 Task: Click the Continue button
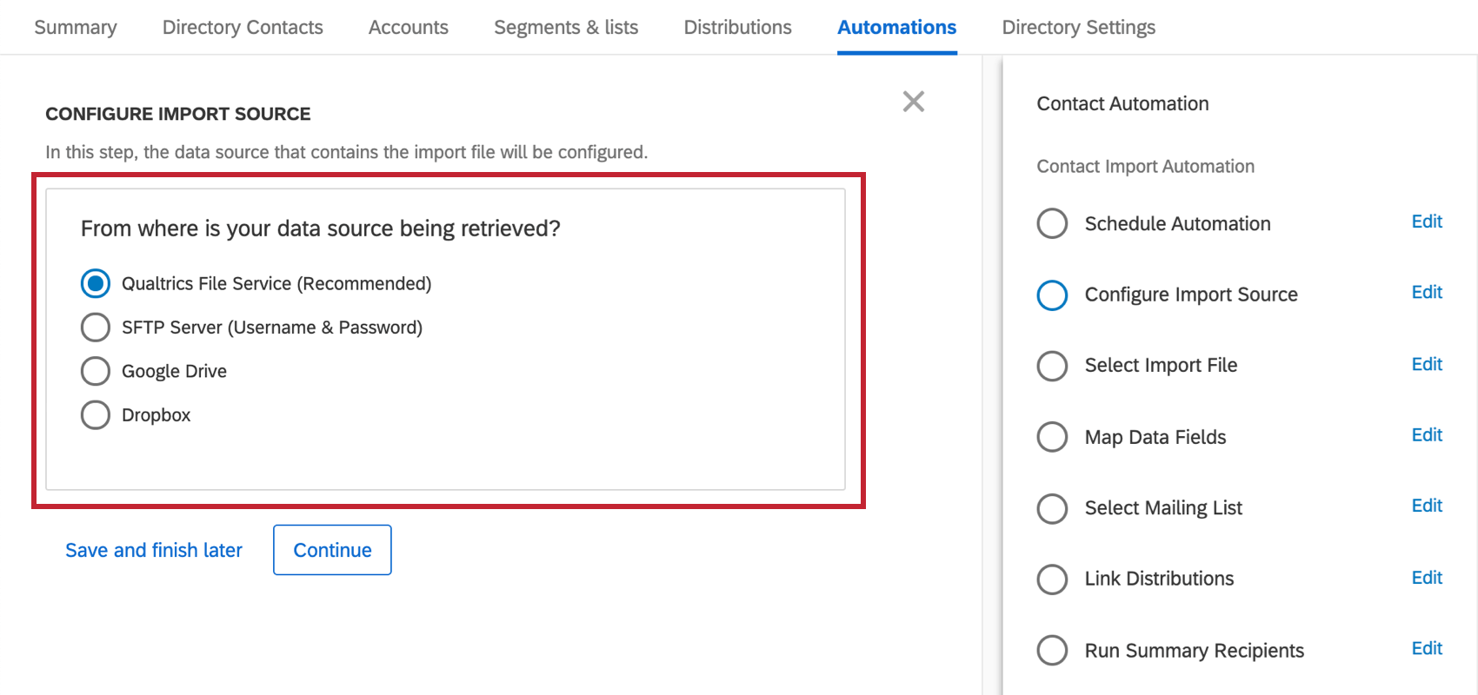[332, 550]
